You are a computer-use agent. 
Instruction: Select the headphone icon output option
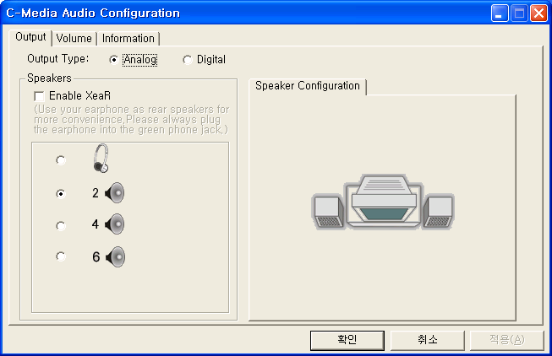[101, 159]
